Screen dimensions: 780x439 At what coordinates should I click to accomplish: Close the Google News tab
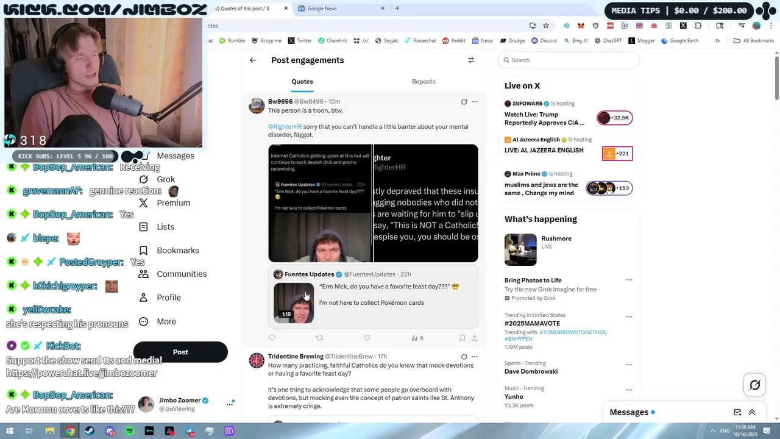point(383,9)
